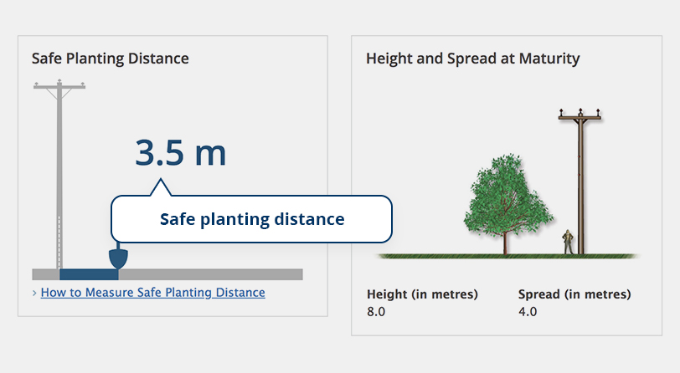Click the Height (in metres) label

click(x=422, y=294)
